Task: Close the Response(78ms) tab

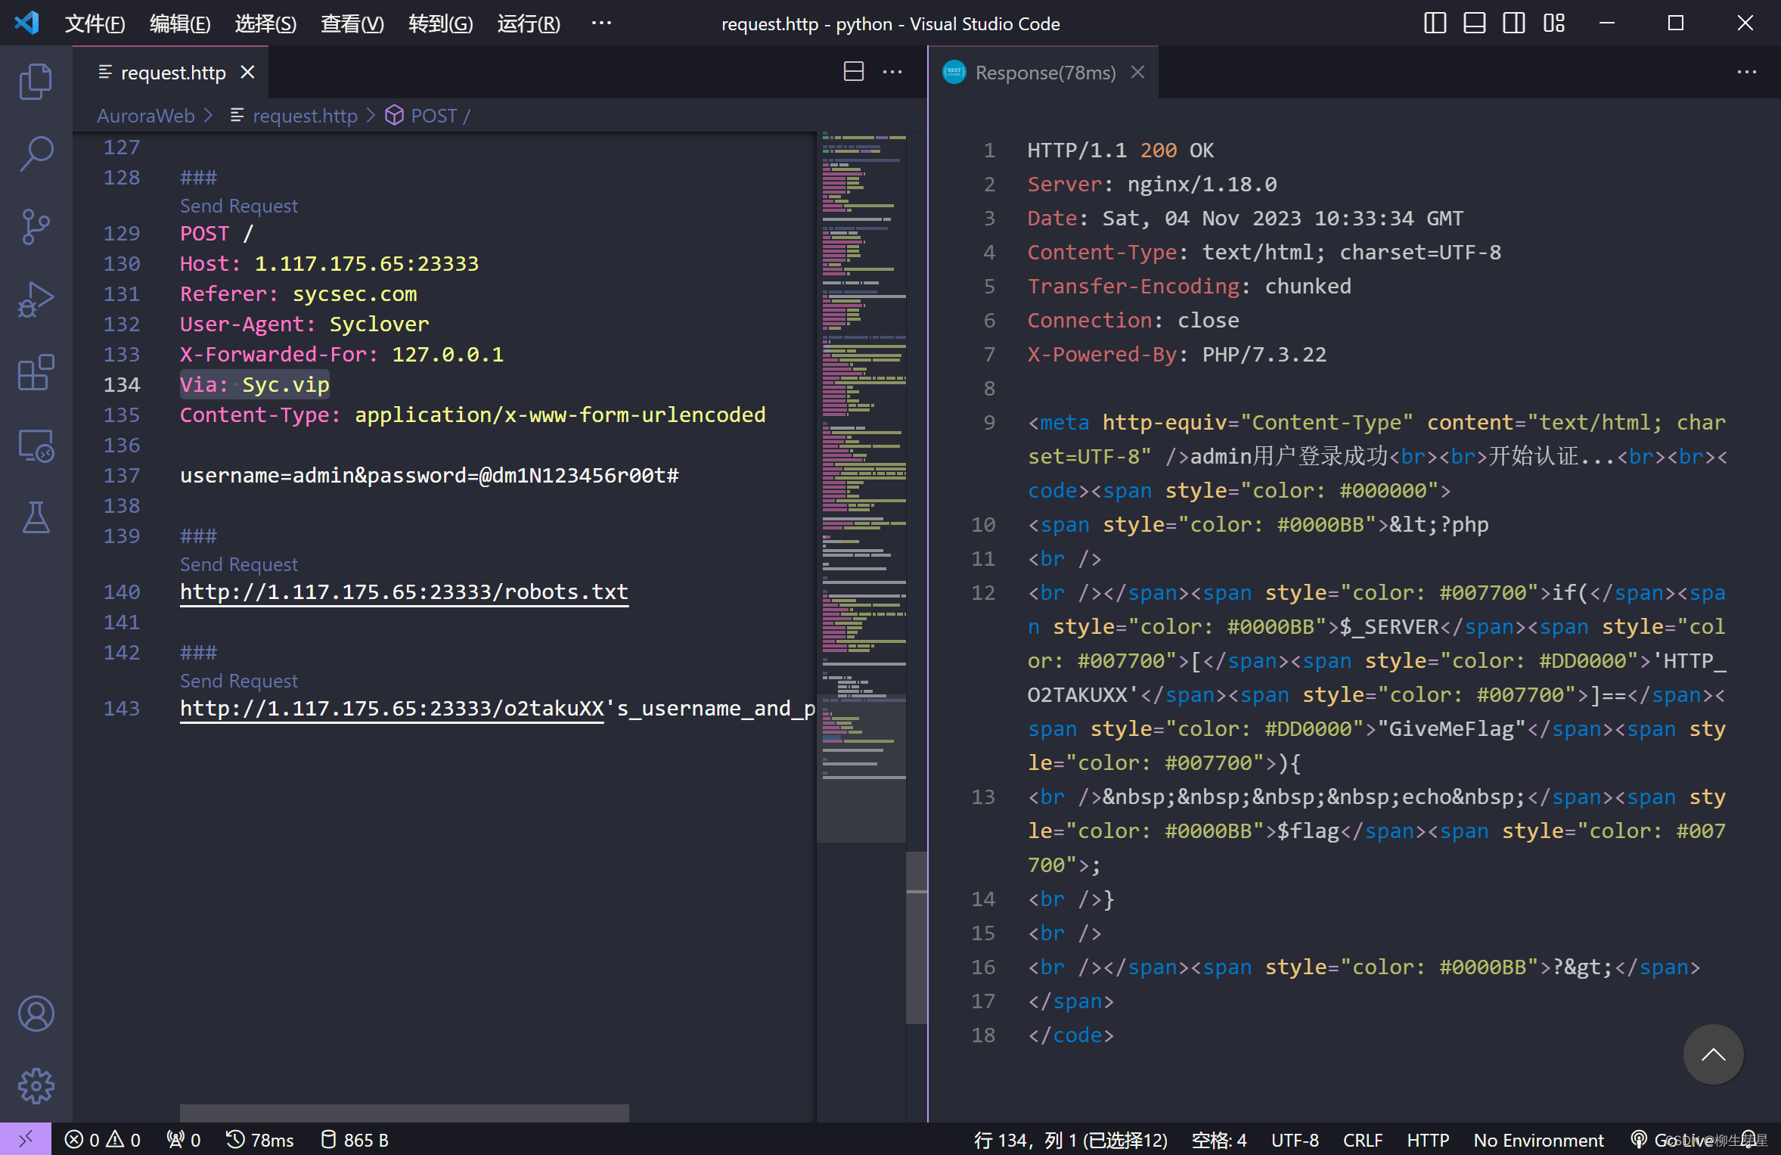Action: click(x=1137, y=72)
